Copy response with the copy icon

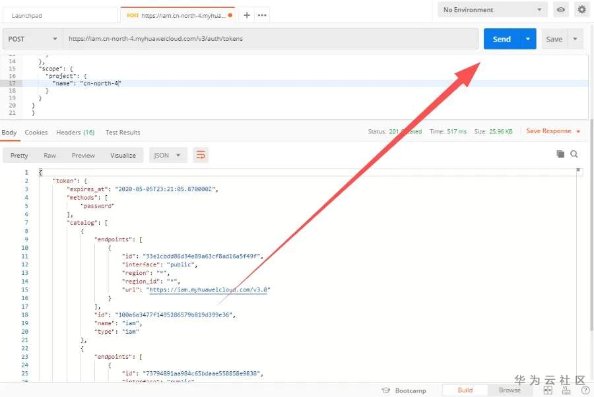pyautogui.click(x=560, y=154)
